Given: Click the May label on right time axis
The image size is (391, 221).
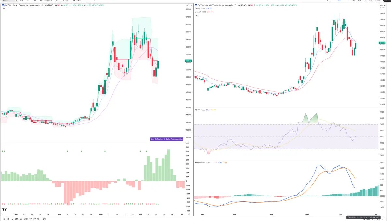Looking at the screenshot, I should click(307, 214).
